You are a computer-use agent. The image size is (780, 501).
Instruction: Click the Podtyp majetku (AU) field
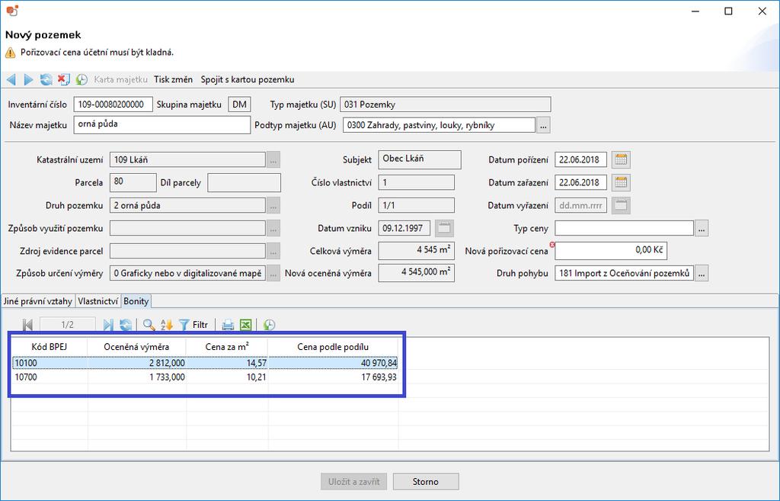[439, 125]
